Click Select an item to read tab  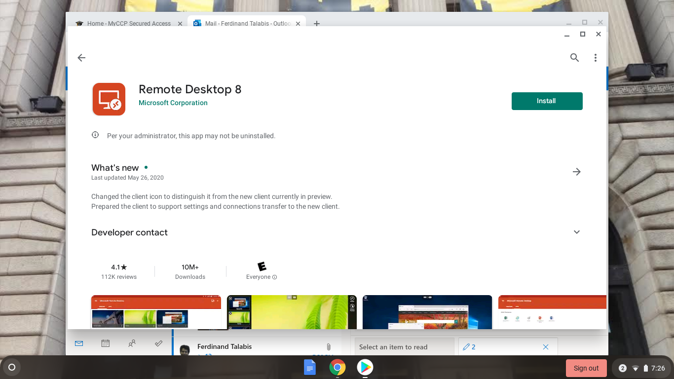tap(404, 347)
